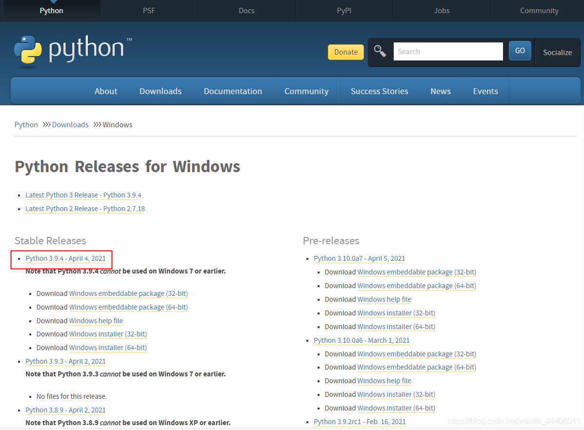The height and width of the screenshot is (430, 584).
Task: Download 3.10.0a6 Windows installer (64-bit)
Action: pyautogui.click(x=396, y=408)
